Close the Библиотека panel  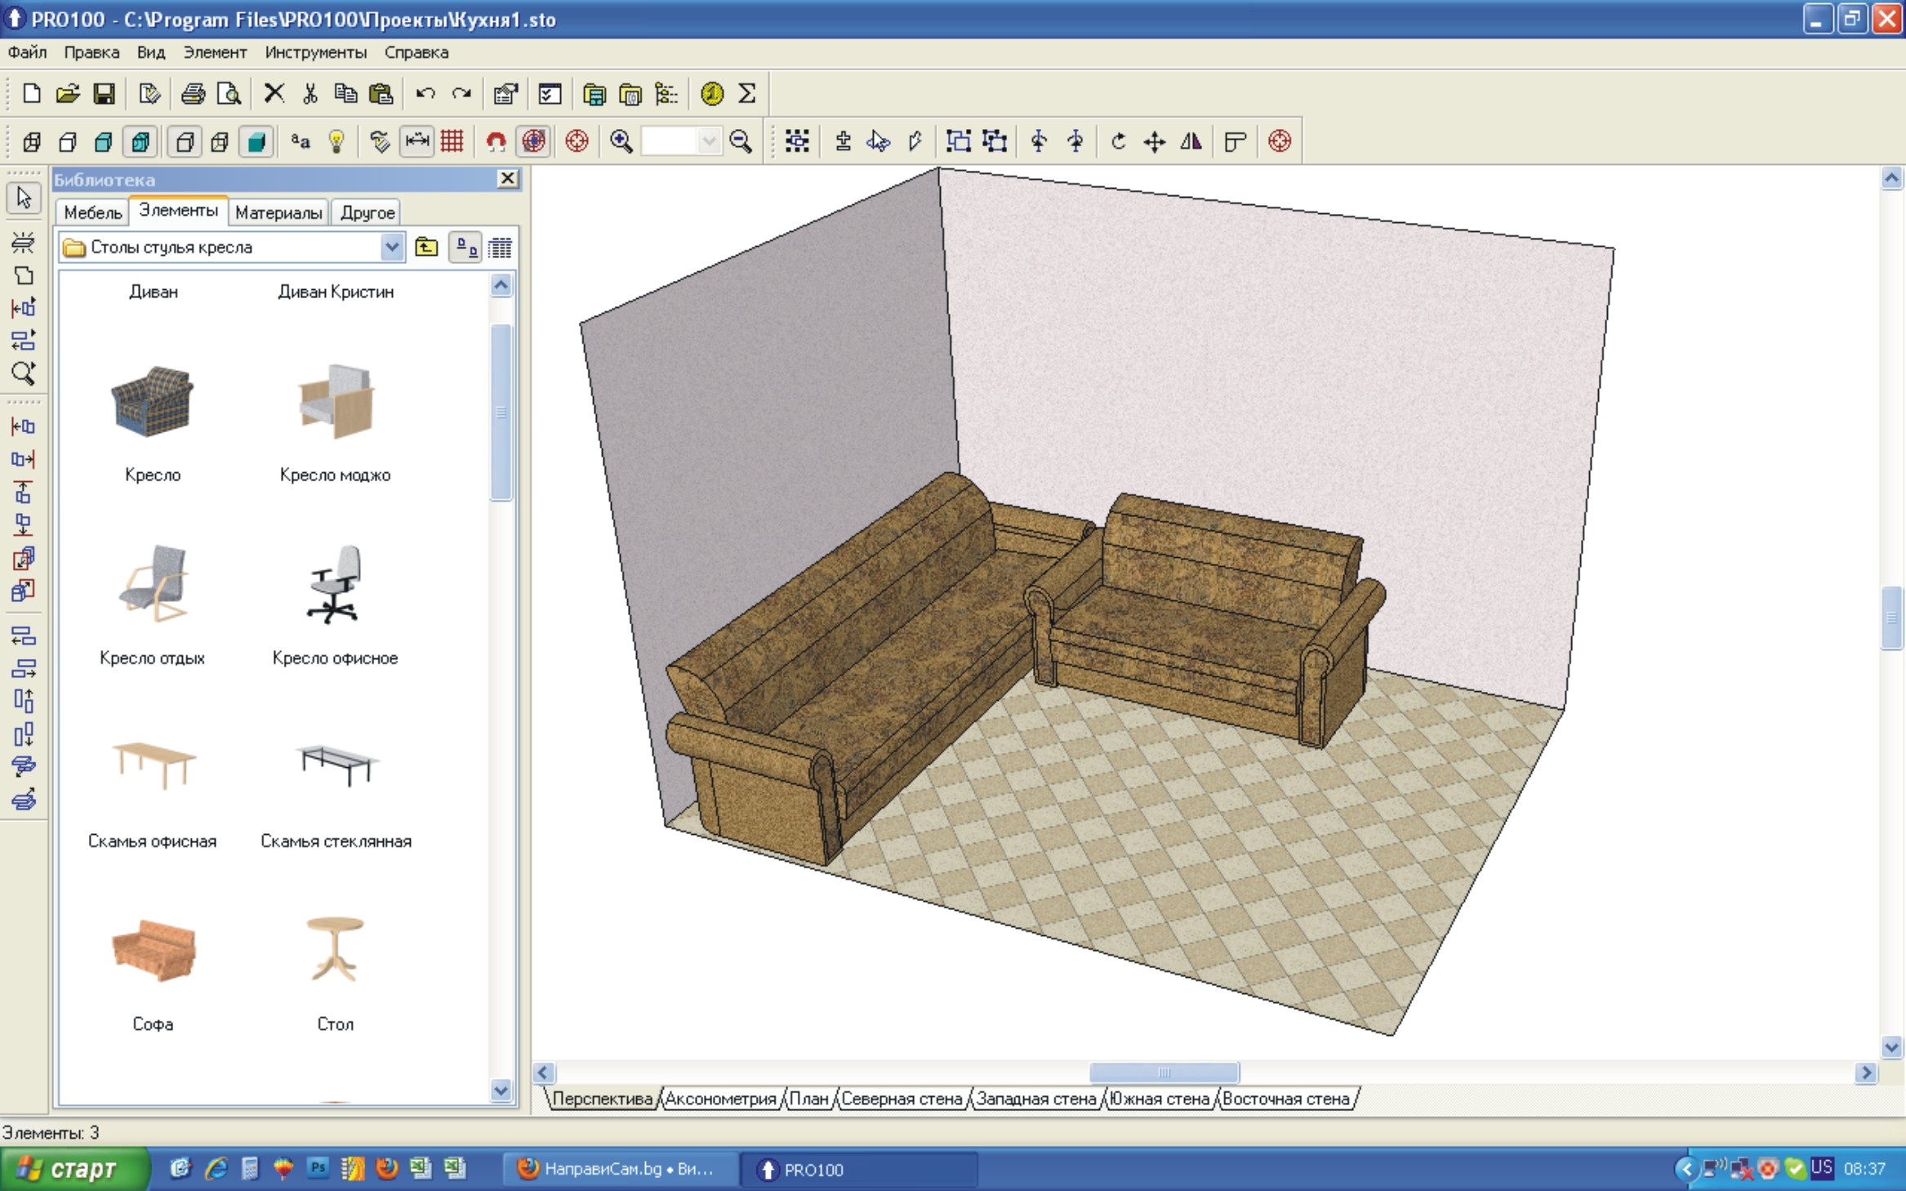507,179
